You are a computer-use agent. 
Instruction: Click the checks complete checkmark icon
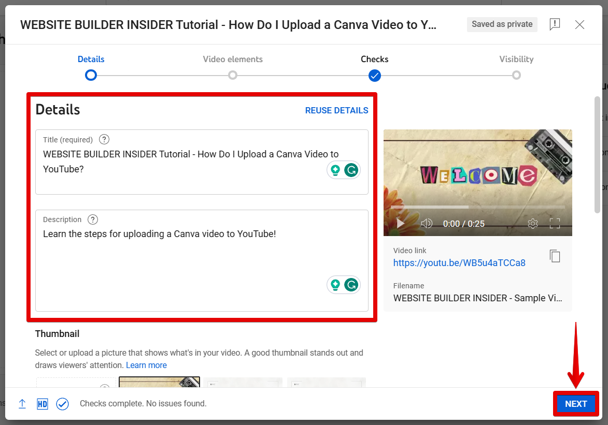63,404
